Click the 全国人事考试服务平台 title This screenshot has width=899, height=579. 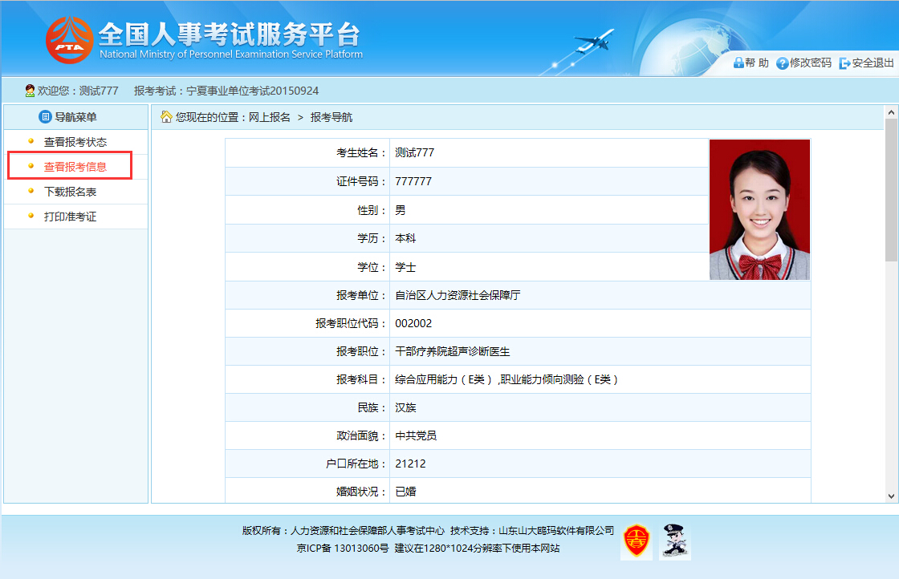click(230, 34)
